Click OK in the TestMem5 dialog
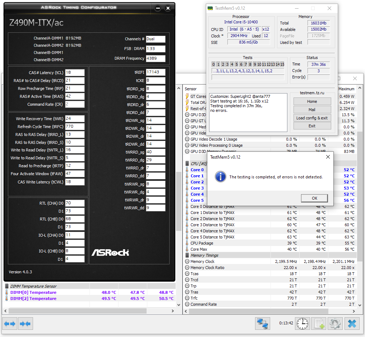The height and width of the screenshot is (337, 365). pyautogui.click(x=314, y=198)
